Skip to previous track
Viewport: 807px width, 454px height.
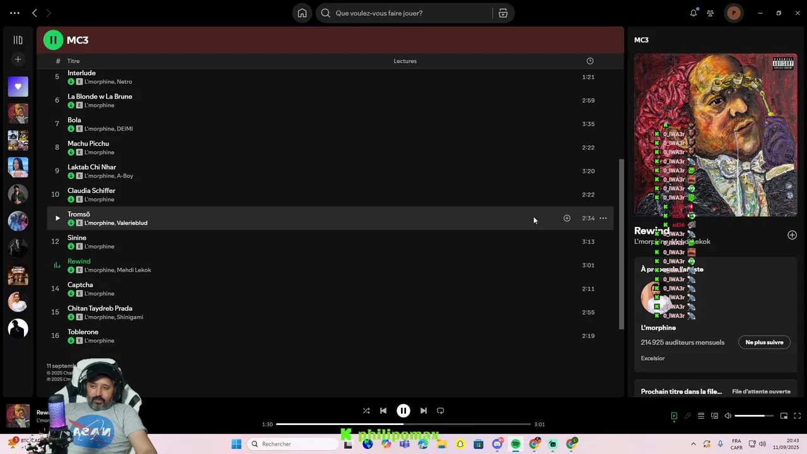coord(383,410)
